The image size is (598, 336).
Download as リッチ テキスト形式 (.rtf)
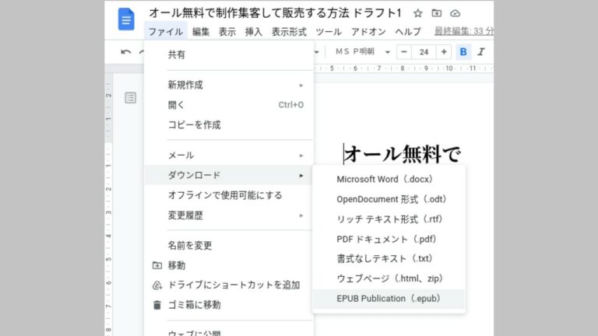[x=389, y=219]
